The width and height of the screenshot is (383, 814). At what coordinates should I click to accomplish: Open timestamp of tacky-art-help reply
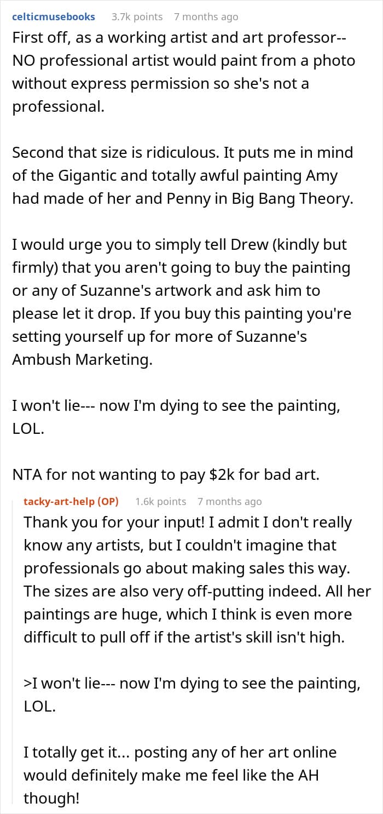[x=229, y=501]
